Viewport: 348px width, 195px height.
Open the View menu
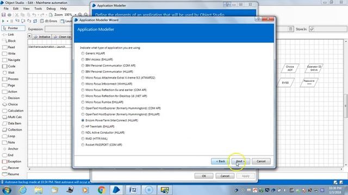[x=26, y=9]
